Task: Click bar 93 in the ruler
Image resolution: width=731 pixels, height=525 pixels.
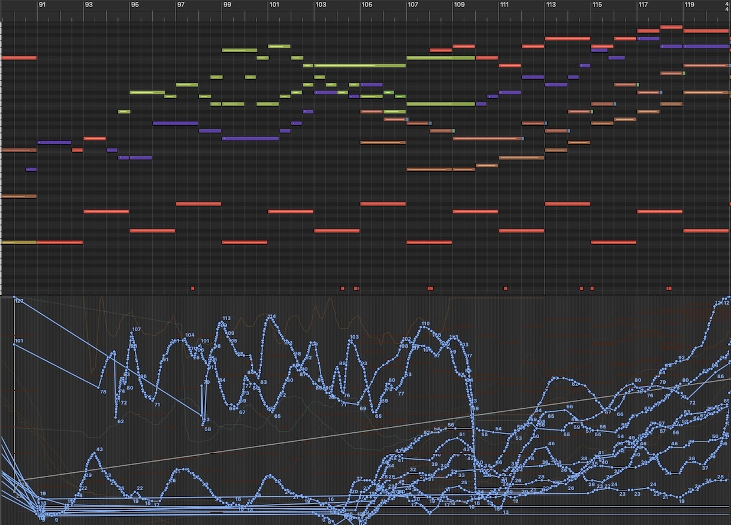Action: pyautogui.click(x=89, y=5)
